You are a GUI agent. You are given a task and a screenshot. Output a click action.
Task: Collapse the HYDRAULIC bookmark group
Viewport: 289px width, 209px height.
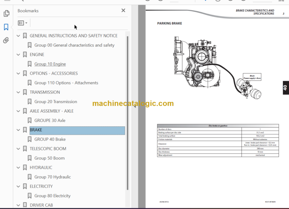click(18, 168)
